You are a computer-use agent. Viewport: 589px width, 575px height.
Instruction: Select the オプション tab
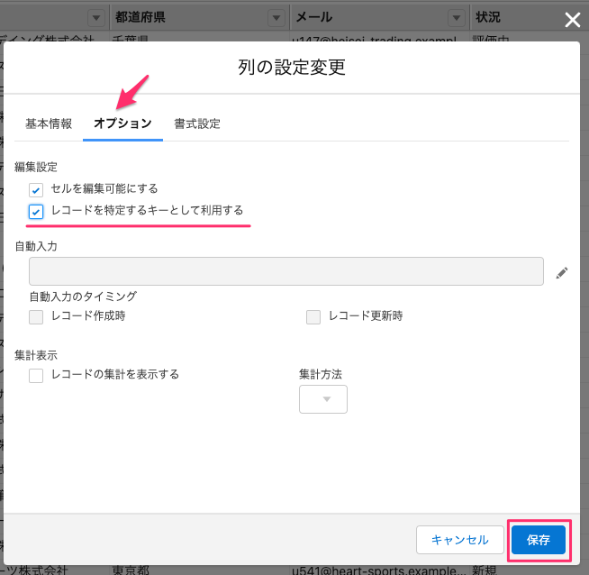(x=122, y=123)
